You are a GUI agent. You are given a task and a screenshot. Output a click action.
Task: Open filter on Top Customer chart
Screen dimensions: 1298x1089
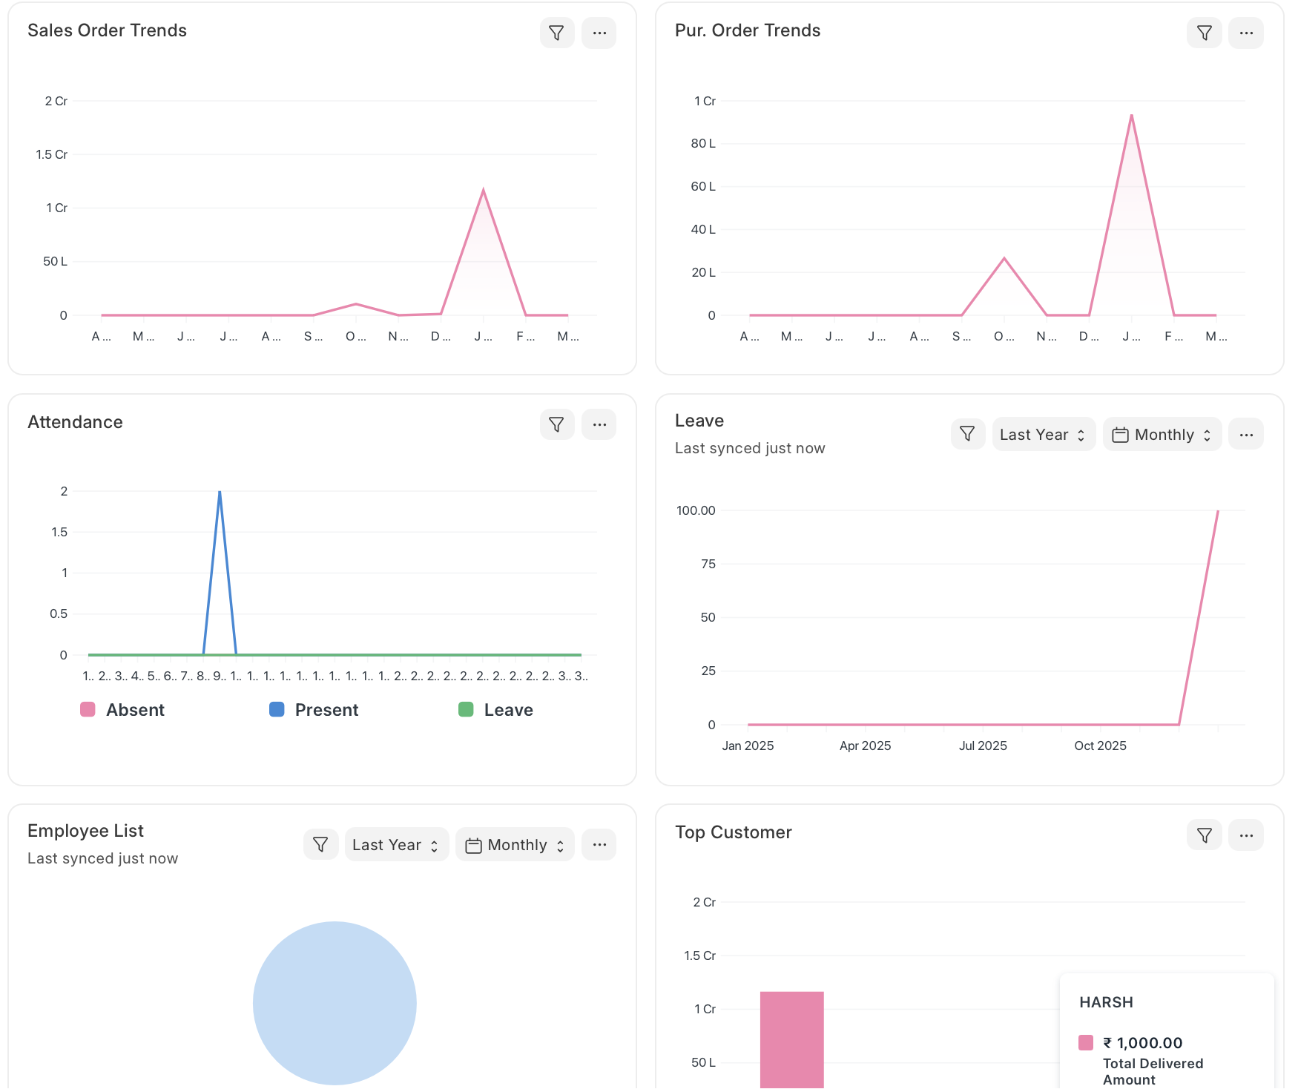(x=1204, y=835)
